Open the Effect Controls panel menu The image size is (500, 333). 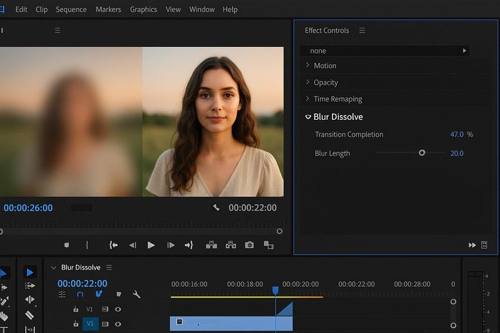pos(362,31)
